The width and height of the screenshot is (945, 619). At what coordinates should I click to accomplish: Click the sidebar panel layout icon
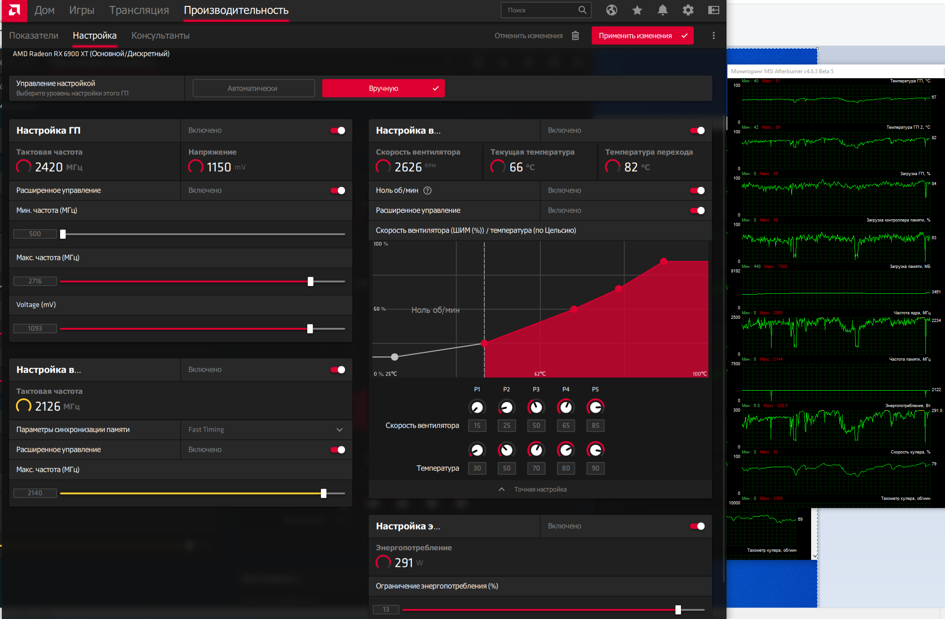(713, 10)
